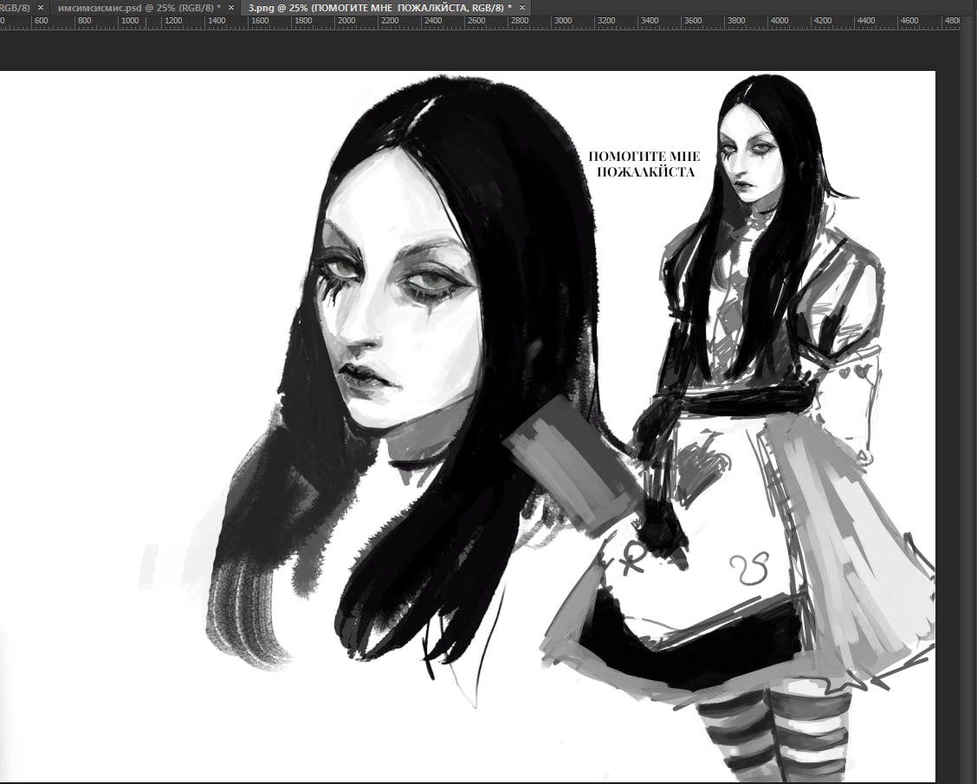This screenshot has height=784, width=977.
Task: Click the 2000 mark on horizontal ruler
Action: (x=346, y=21)
